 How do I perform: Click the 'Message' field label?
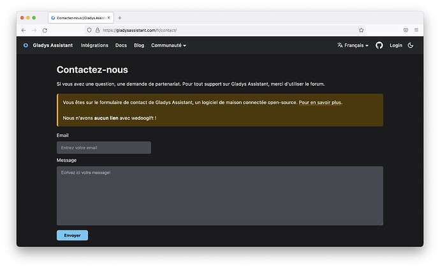66,160
